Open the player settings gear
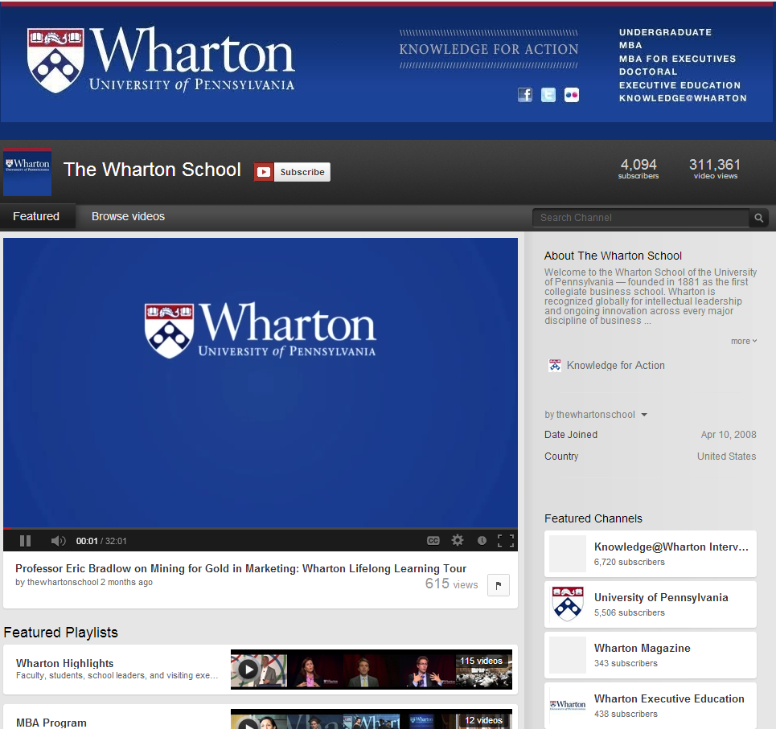776x729 pixels. tap(457, 540)
